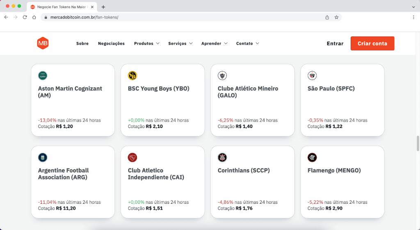
Task: Click the BSC Young Boys club crest
Action: tap(132, 75)
